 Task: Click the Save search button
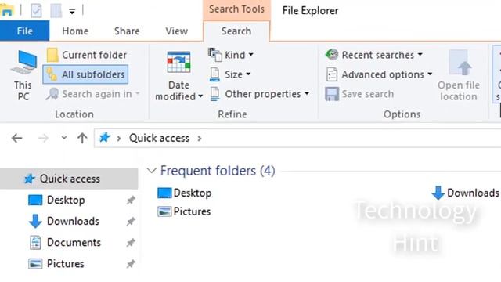click(x=359, y=94)
